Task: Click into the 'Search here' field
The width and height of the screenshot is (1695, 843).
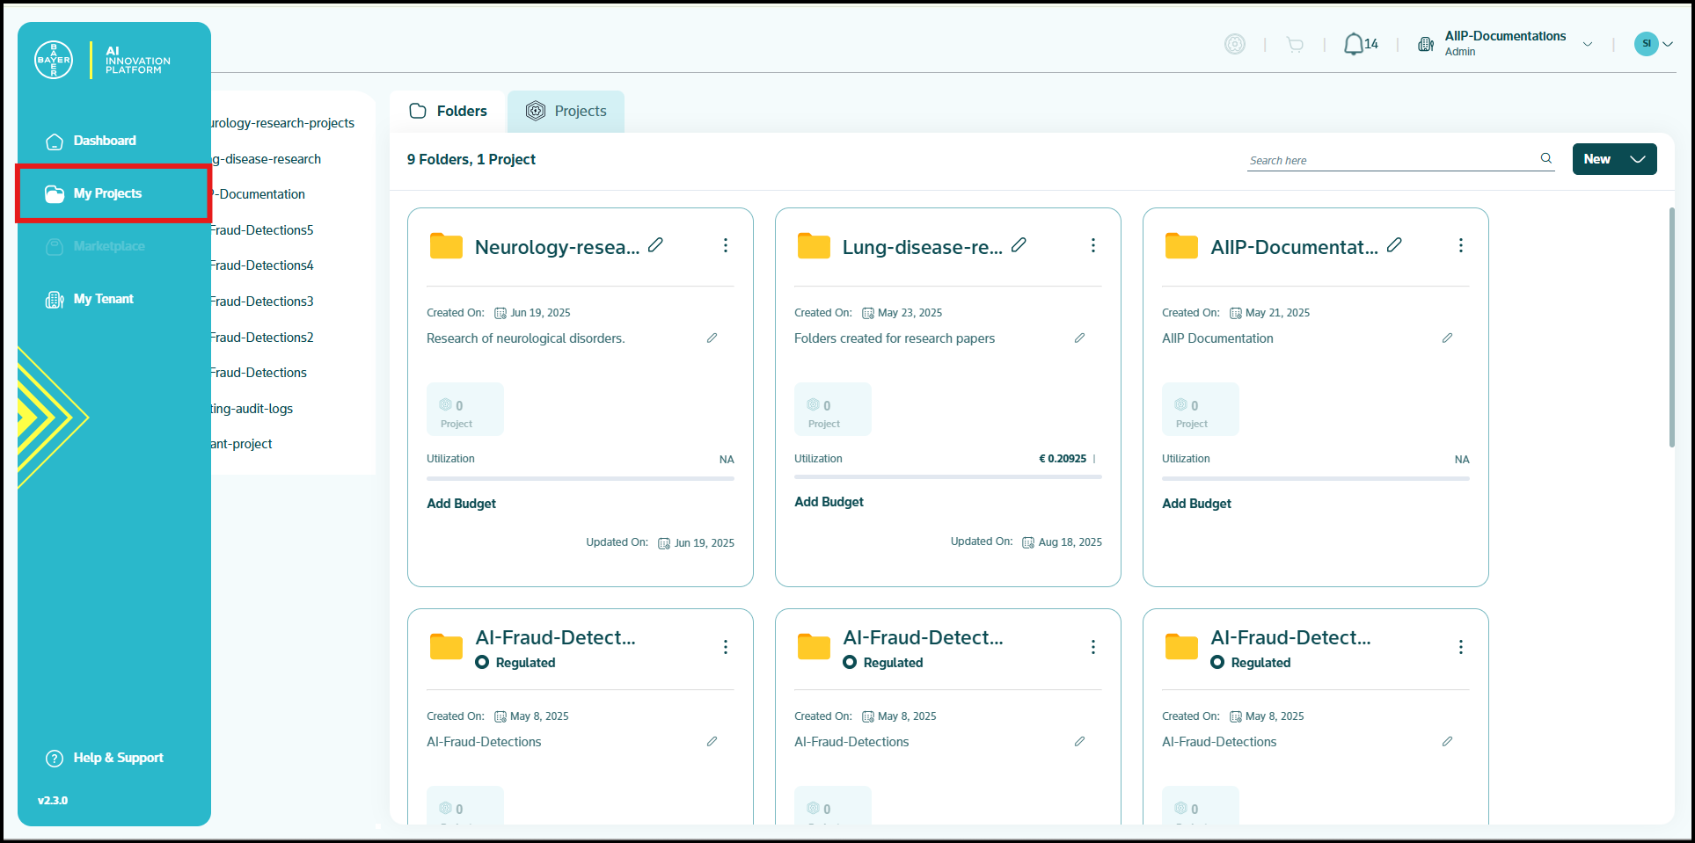Action: [1392, 160]
